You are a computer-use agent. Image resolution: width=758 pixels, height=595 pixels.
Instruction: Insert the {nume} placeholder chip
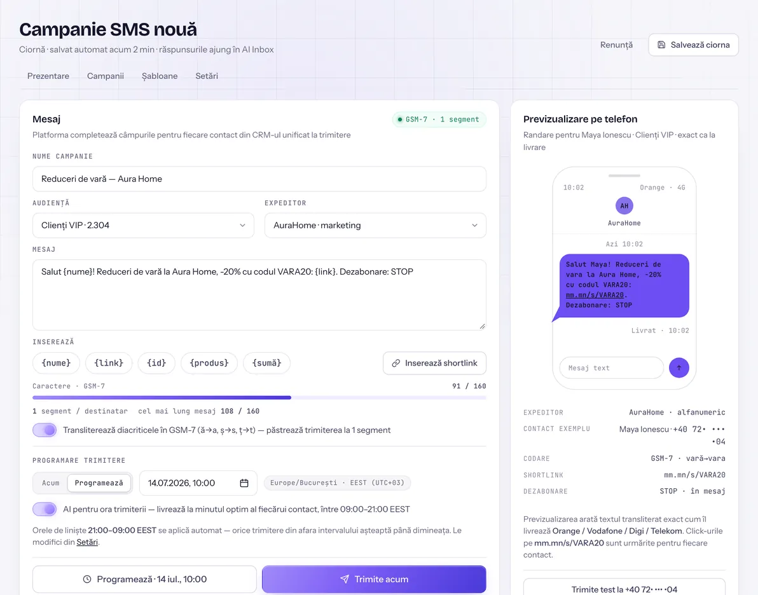(x=56, y=363)
